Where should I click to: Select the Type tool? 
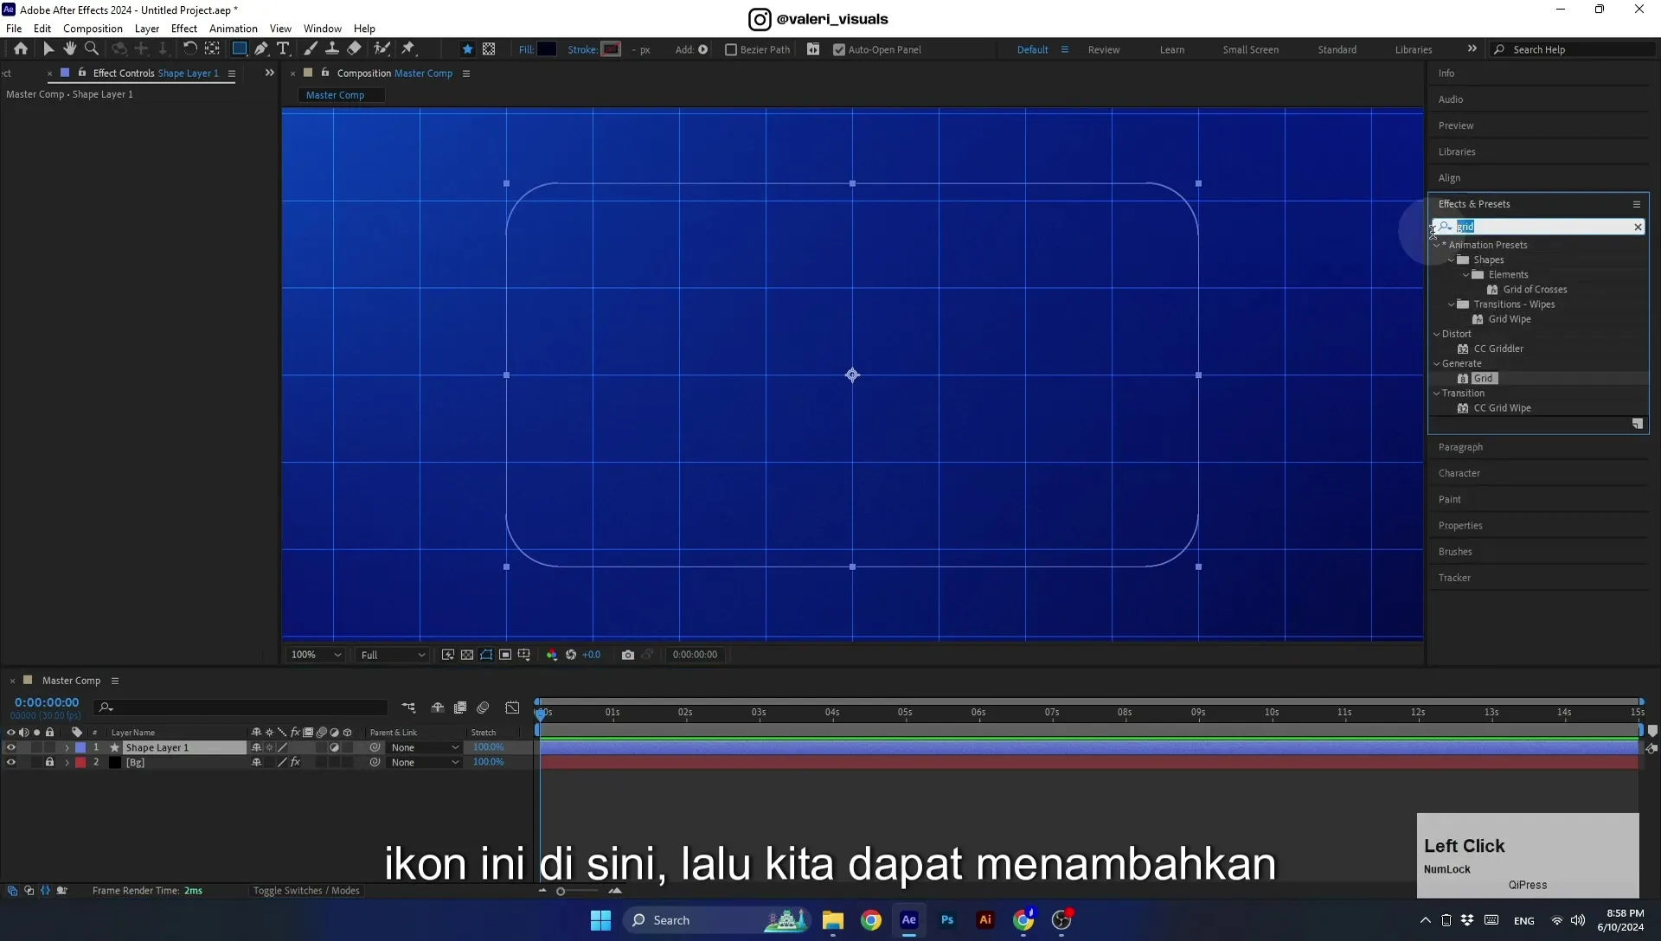point(283,49)
